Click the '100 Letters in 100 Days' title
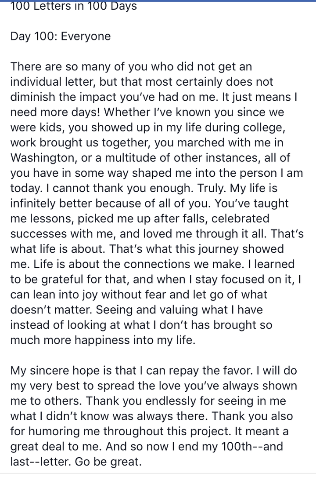Screen dimensions: 316x477 73,6
